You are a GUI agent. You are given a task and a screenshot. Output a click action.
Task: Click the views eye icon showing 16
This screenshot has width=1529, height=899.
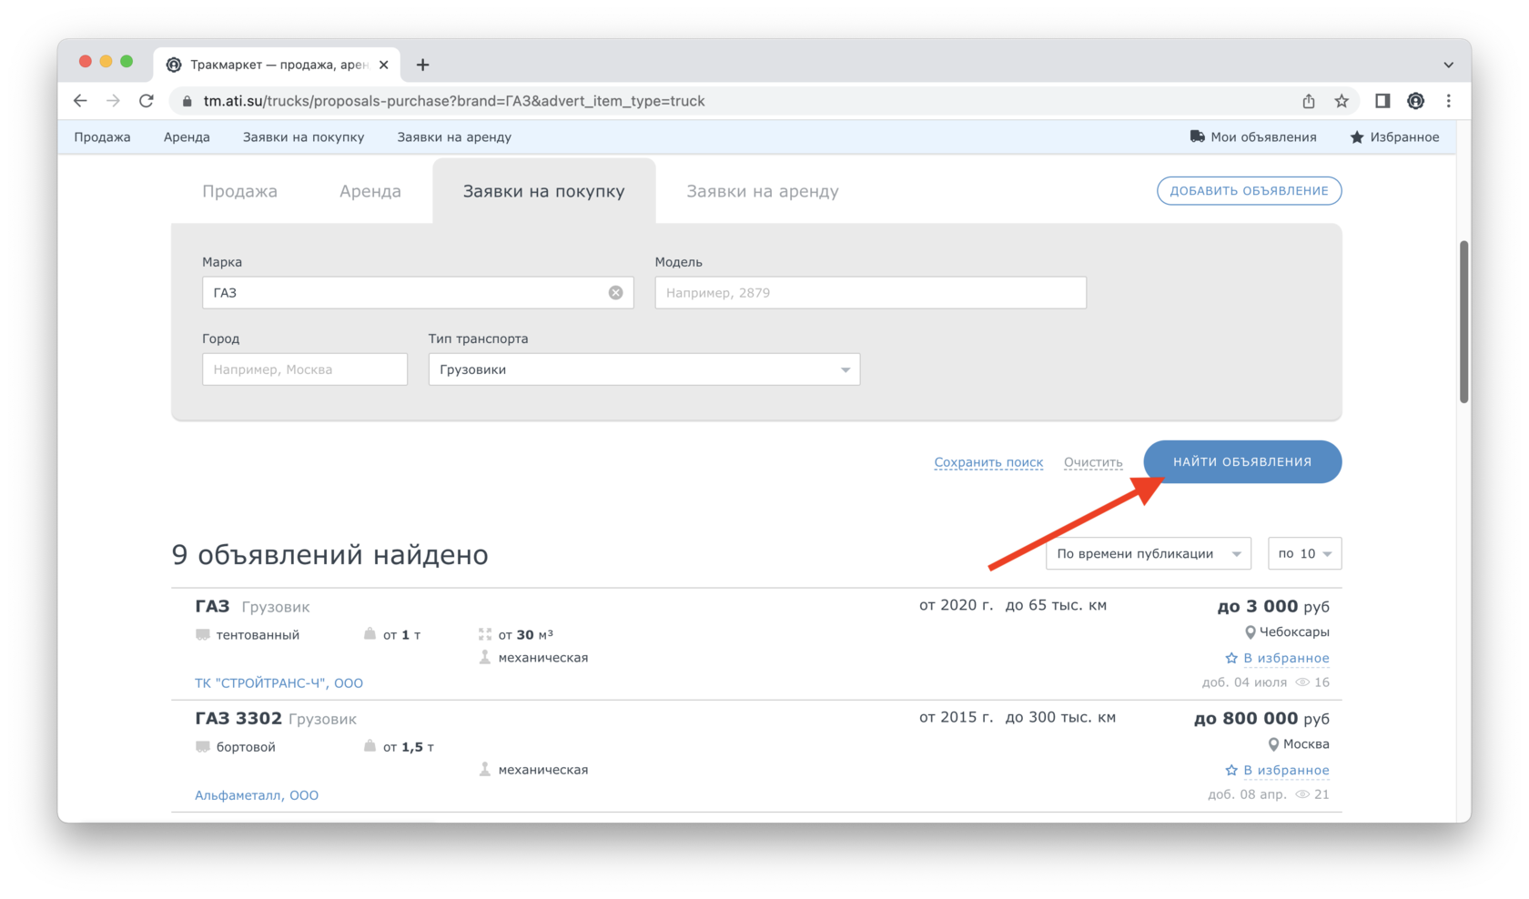1302,682
